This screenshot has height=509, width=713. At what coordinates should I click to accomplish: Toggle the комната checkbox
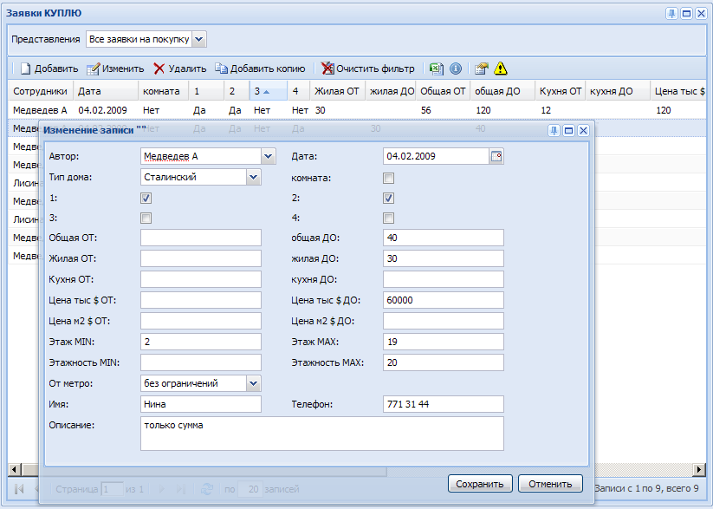click(388, 178)
